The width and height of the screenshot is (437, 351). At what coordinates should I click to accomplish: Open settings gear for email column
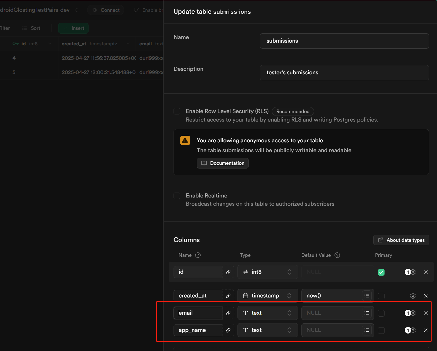[413, 313]
